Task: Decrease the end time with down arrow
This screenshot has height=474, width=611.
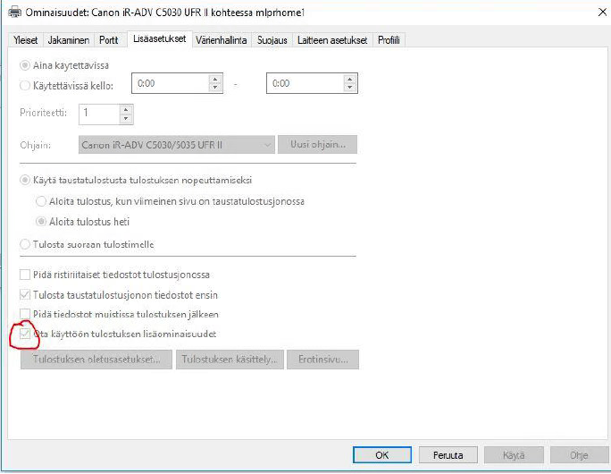Action: (x=350, y=88)
